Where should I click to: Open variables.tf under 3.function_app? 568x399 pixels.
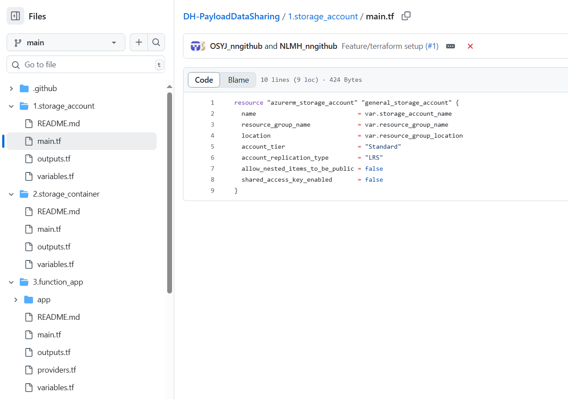point(55,388)
